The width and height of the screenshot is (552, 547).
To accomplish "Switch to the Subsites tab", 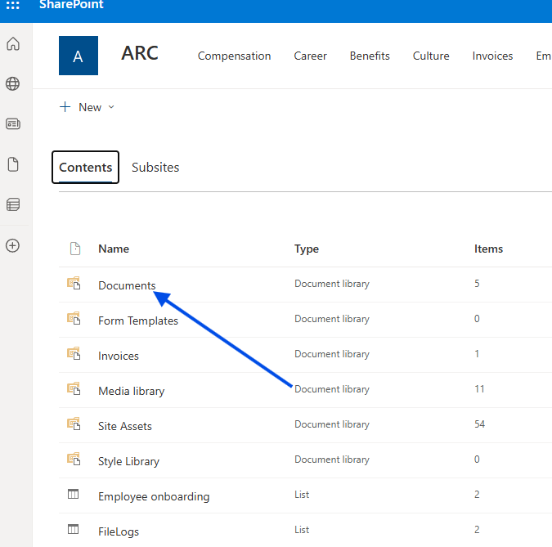I will [x=155, y=167].
